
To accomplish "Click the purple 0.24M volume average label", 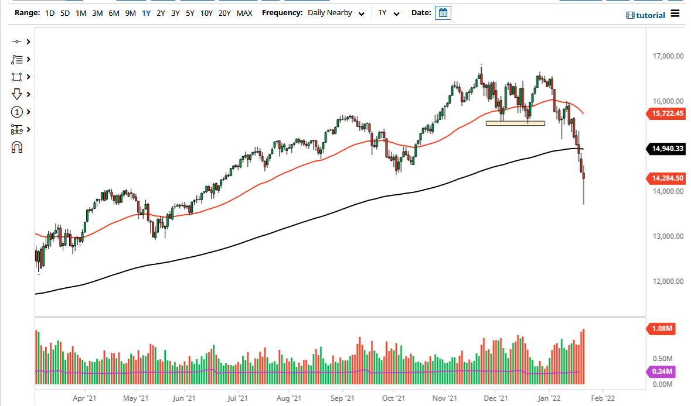I will click(x=661, y=371).
